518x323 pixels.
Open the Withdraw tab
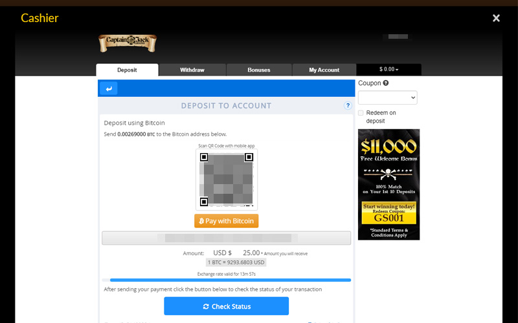[x=192, y=70]
